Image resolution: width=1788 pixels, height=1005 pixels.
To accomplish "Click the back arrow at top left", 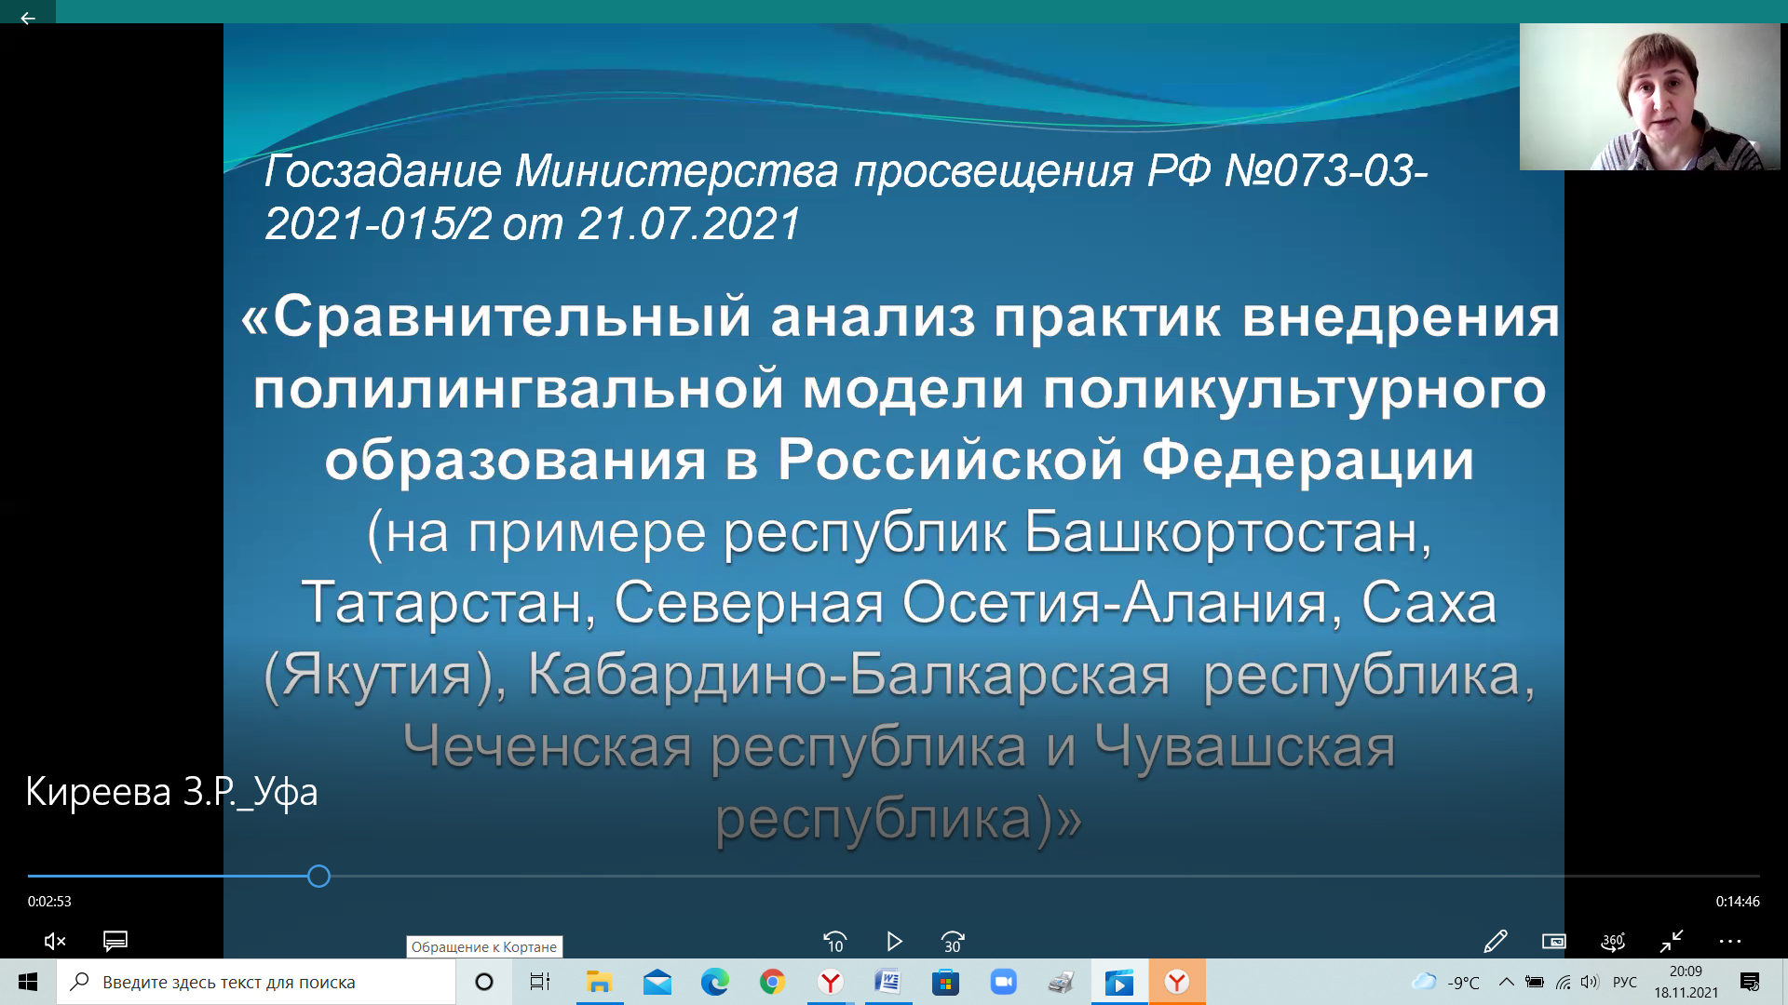I will pos(28,18).
